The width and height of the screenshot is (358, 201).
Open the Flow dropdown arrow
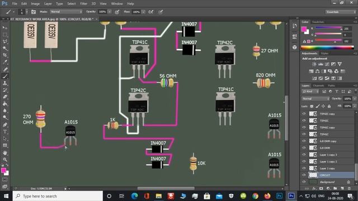pos(143,12)
